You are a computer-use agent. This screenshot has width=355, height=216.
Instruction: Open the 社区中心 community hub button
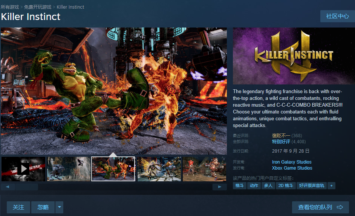pyautogui.click(x=337, y=16)
